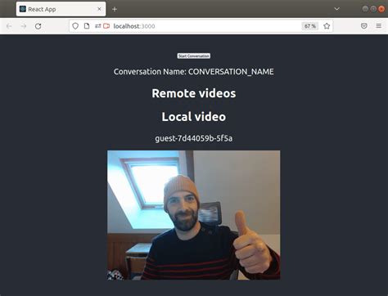
Task: Click the local video webcam feed
Action: [x=194, y=215]
